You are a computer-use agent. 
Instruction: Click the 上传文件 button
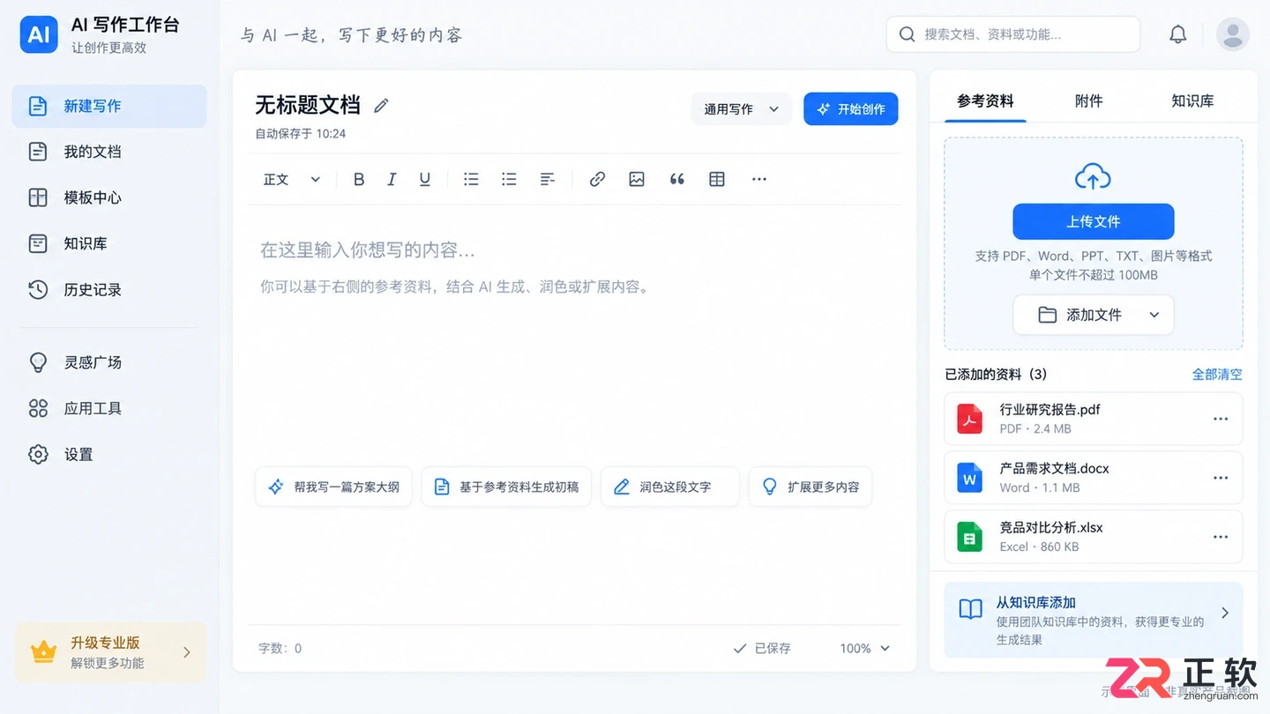[1094, 221]
